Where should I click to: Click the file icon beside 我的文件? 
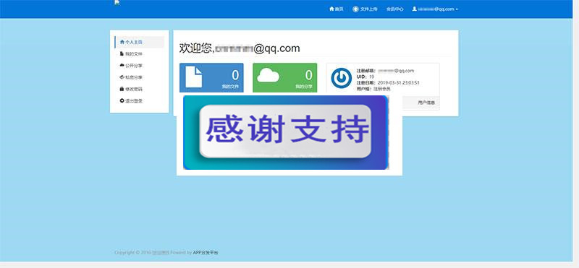(x=122, y=54)
